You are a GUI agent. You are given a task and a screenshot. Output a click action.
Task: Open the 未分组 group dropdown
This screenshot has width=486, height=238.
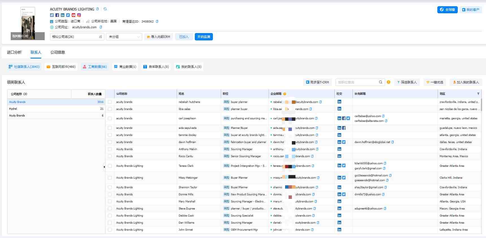(124, 37)
